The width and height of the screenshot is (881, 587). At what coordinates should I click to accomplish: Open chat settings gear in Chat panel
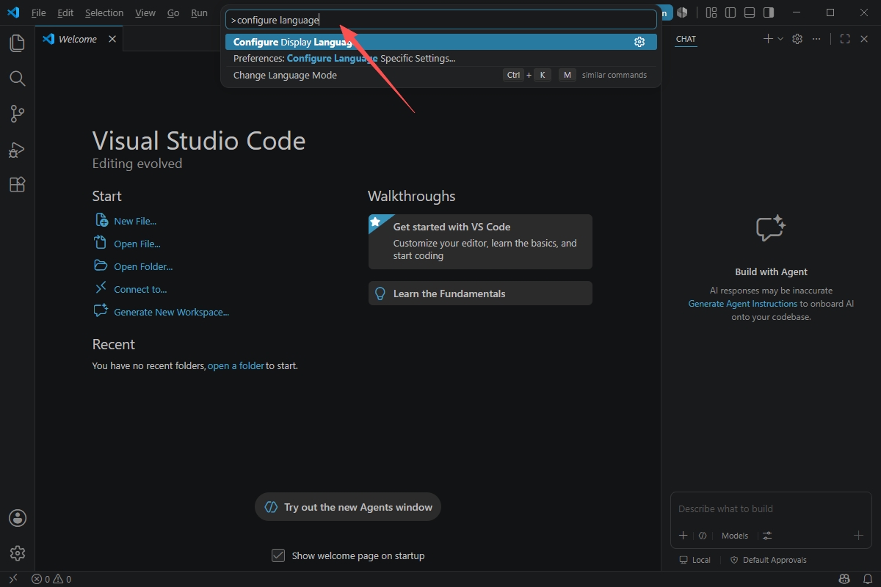(x=797, y=39)
